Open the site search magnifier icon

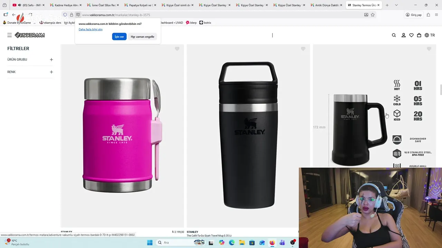pos(394,35)
